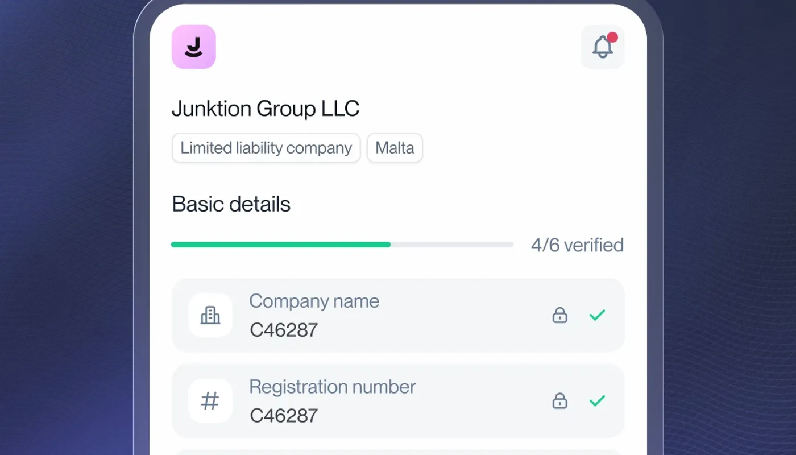Screen dimensions: 796x455
Task: Tap the pink Junktion J logo
Action: coord(194,47)
